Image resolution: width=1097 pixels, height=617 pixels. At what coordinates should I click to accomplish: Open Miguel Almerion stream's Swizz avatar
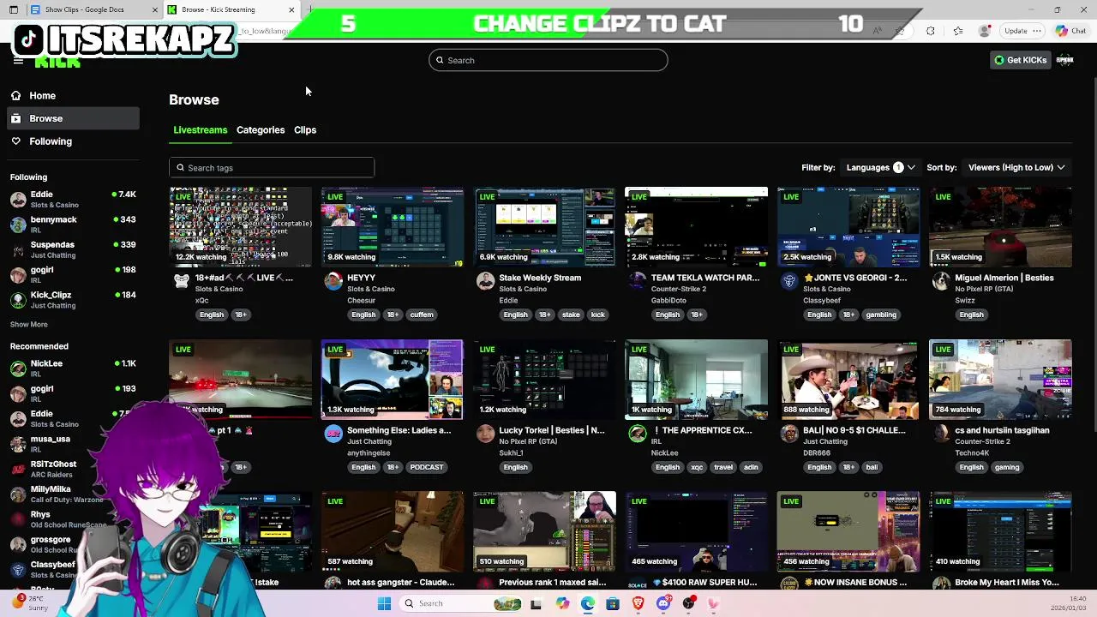pyautogui.click(x=941, y=282)
